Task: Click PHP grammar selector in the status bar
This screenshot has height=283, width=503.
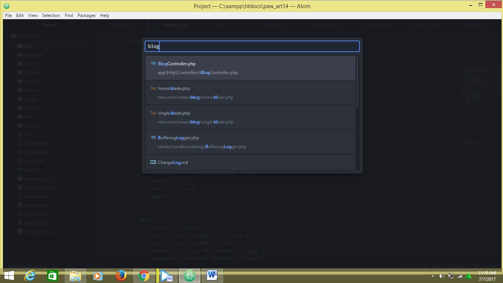Action: pyautogui.click(x=437, y=266)
